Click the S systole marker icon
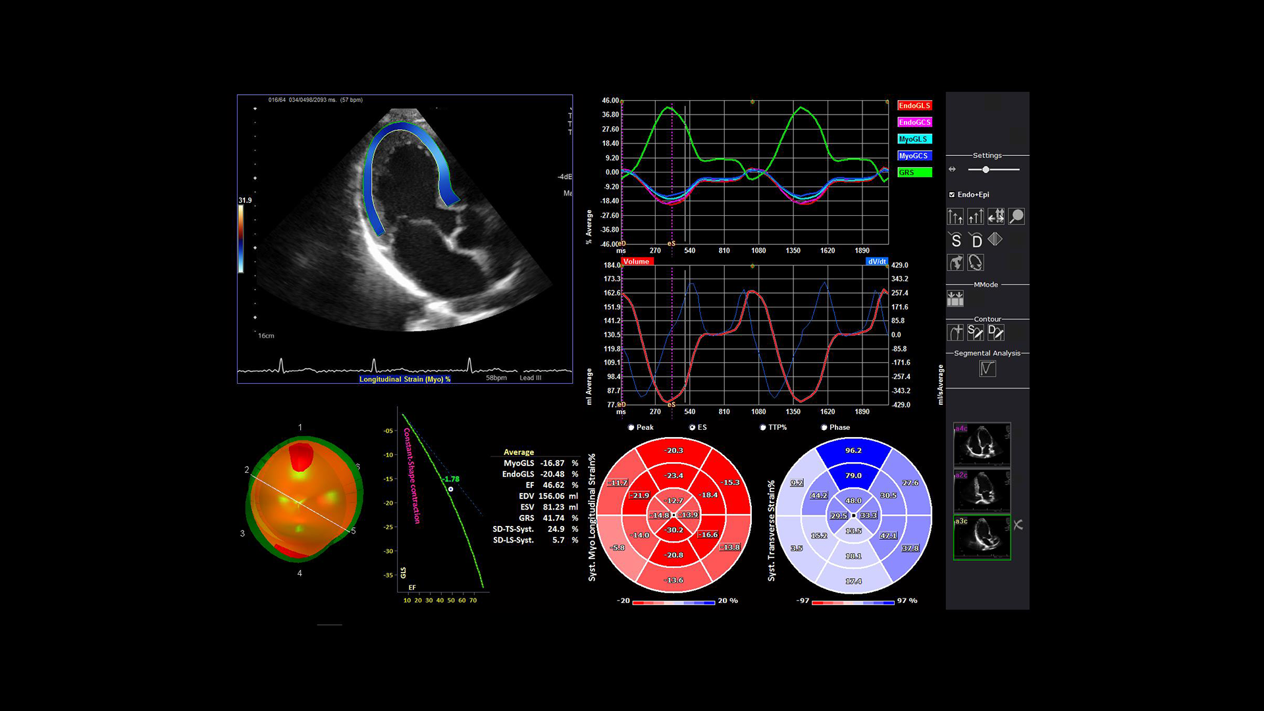 tap(955, 240)
